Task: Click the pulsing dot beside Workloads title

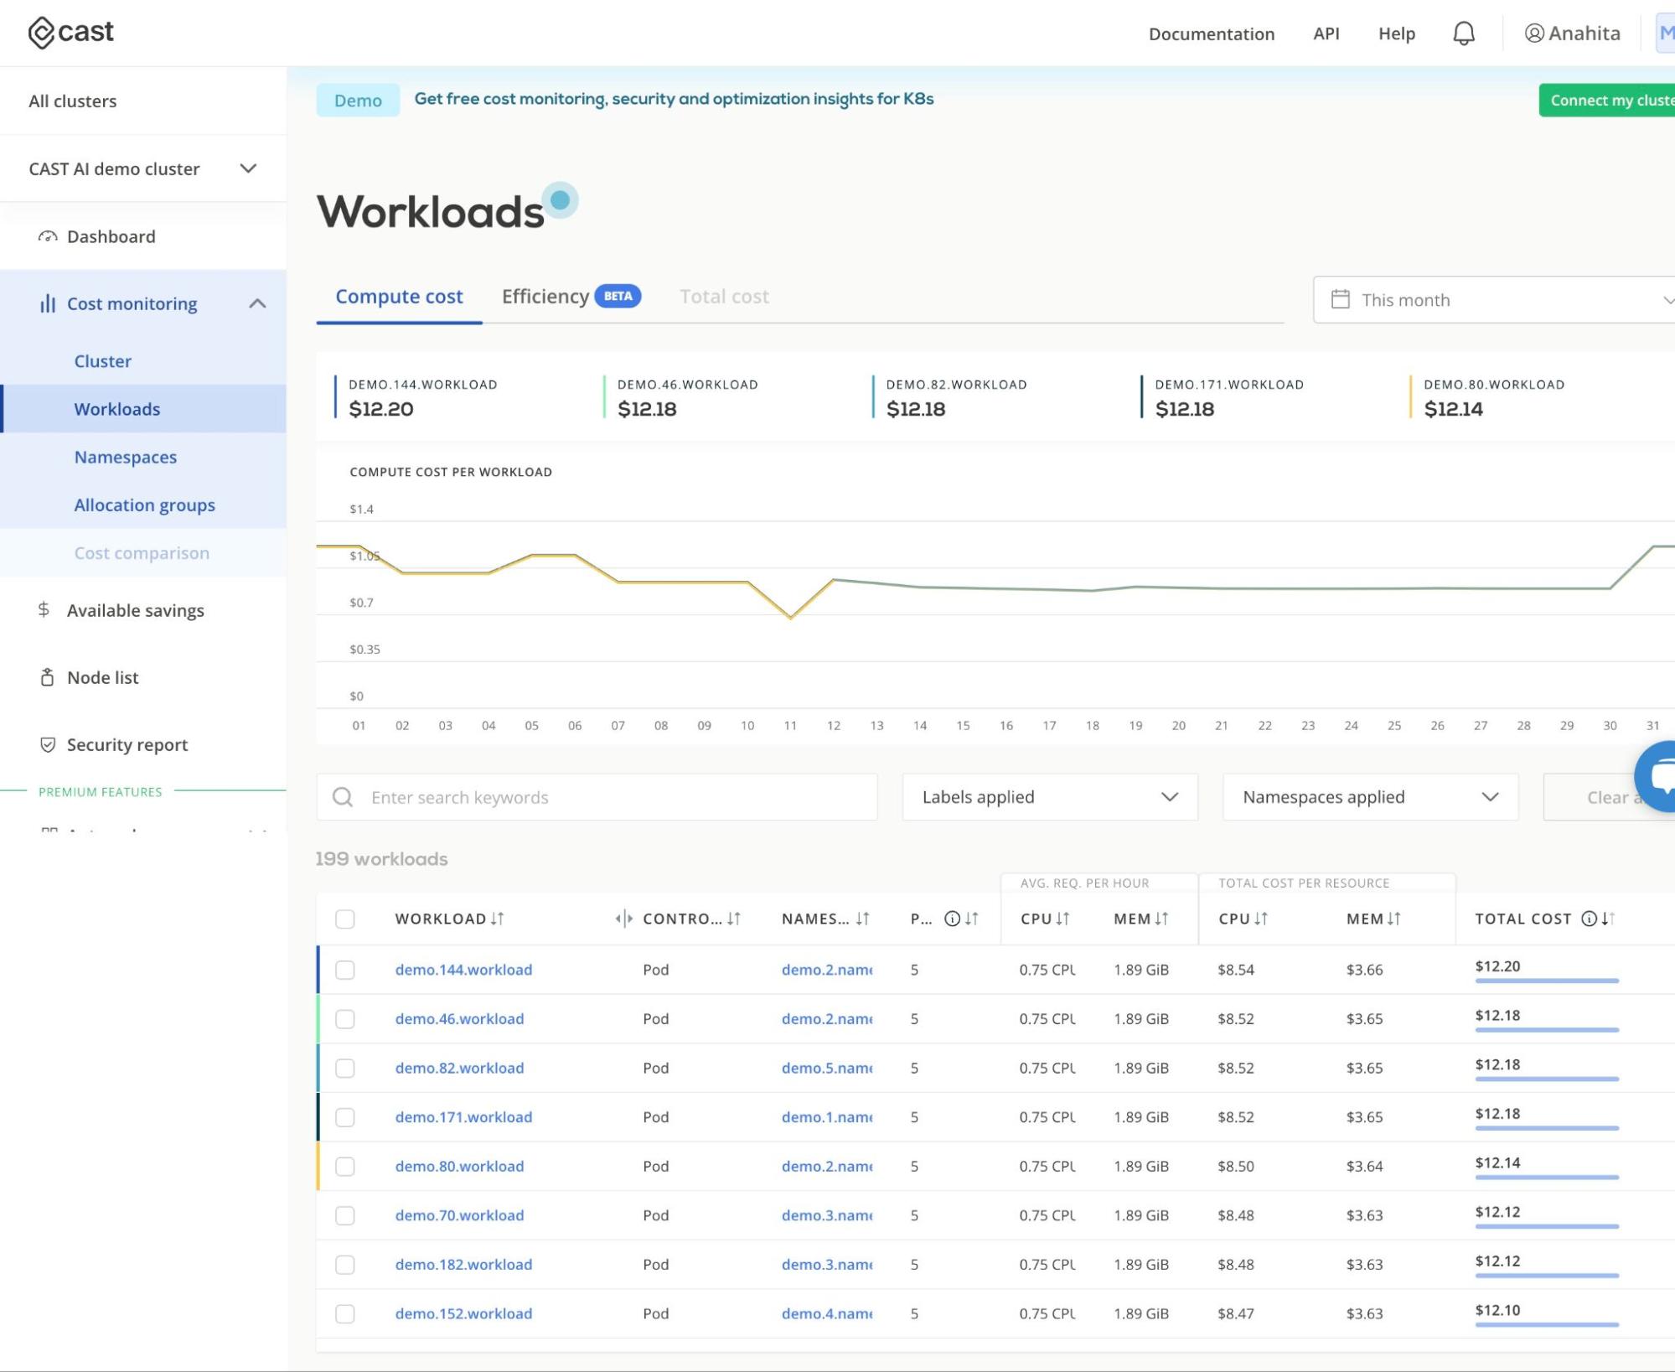Action: 561,200
